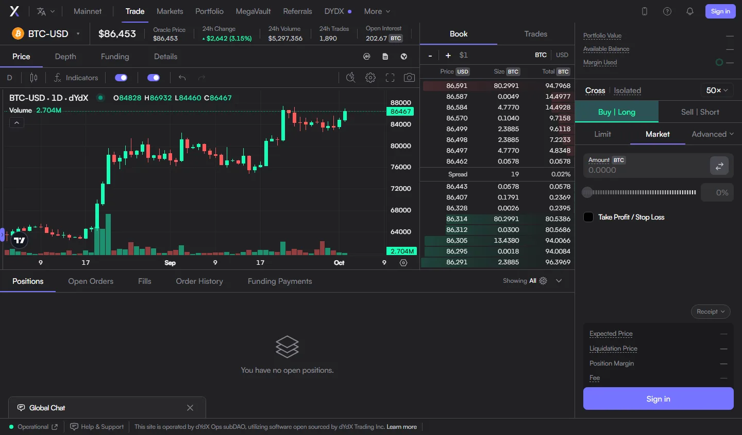
Task: Click the top-right Sign in button
Action: pos(720,11)
